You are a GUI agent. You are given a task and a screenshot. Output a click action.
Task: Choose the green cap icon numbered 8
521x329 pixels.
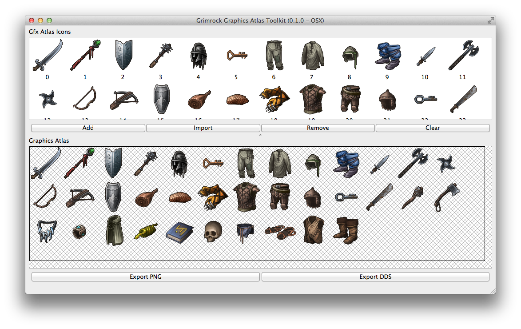click(x=350, y=57)
